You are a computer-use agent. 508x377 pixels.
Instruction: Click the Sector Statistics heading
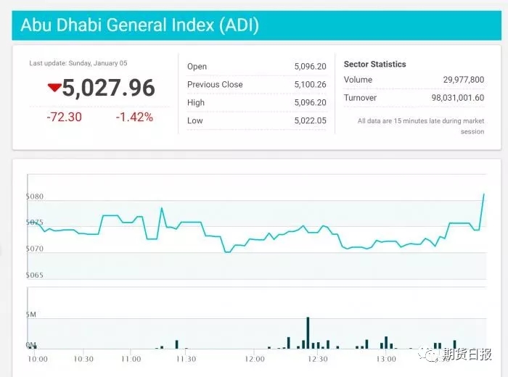tap(374, 65)
